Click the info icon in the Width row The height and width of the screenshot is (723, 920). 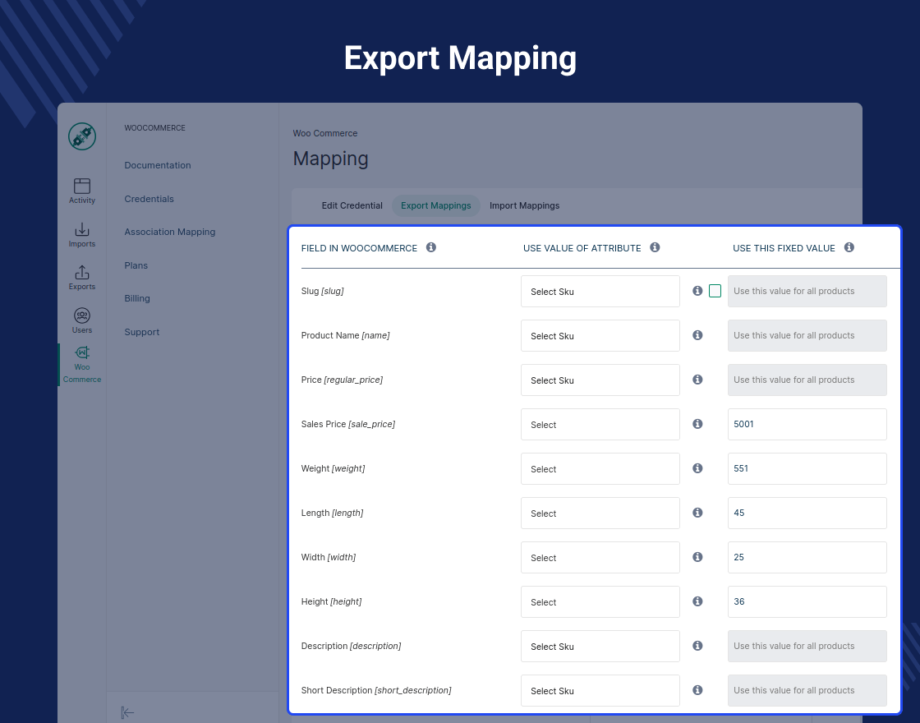tap(697, 557)
